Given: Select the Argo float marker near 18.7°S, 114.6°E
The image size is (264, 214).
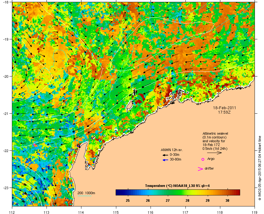Looking at the screenshot, I should (x=102, y=28).
